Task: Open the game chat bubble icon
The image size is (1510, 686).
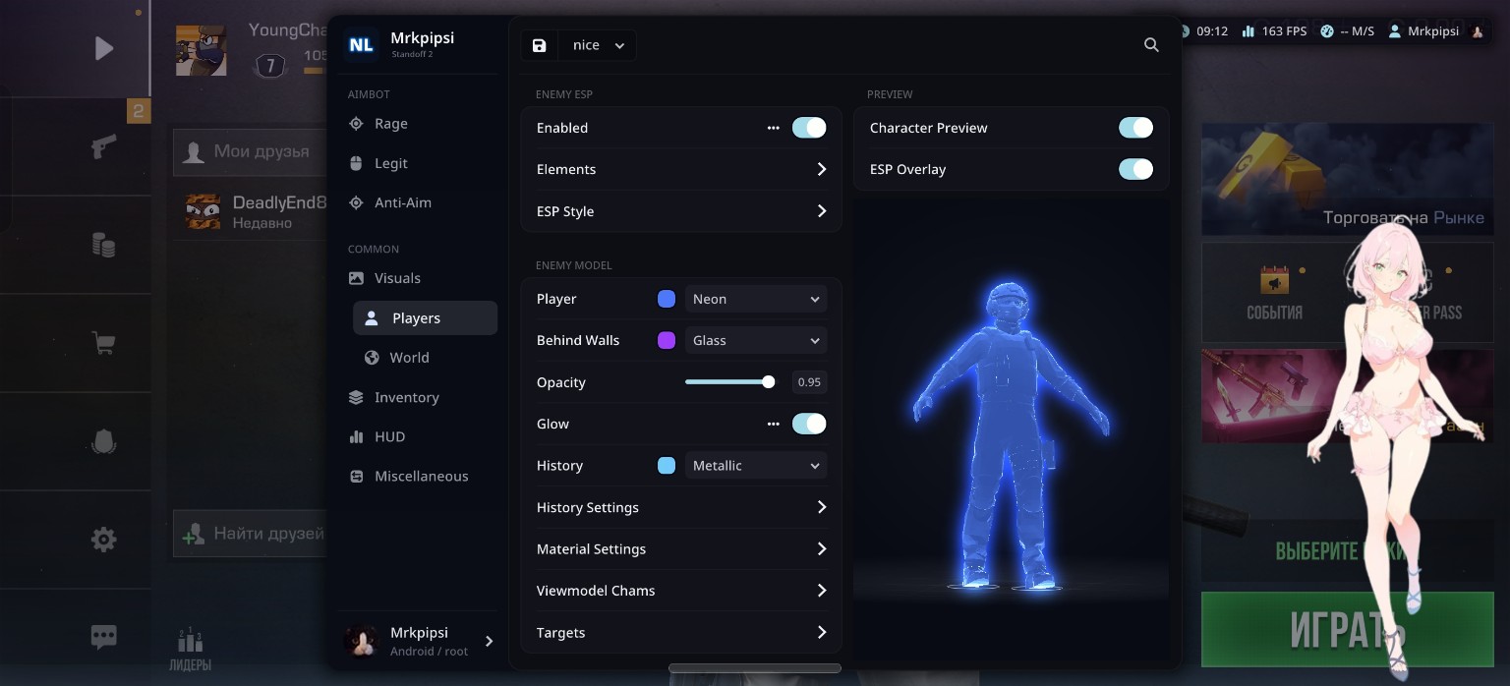Action: [104, 637]
